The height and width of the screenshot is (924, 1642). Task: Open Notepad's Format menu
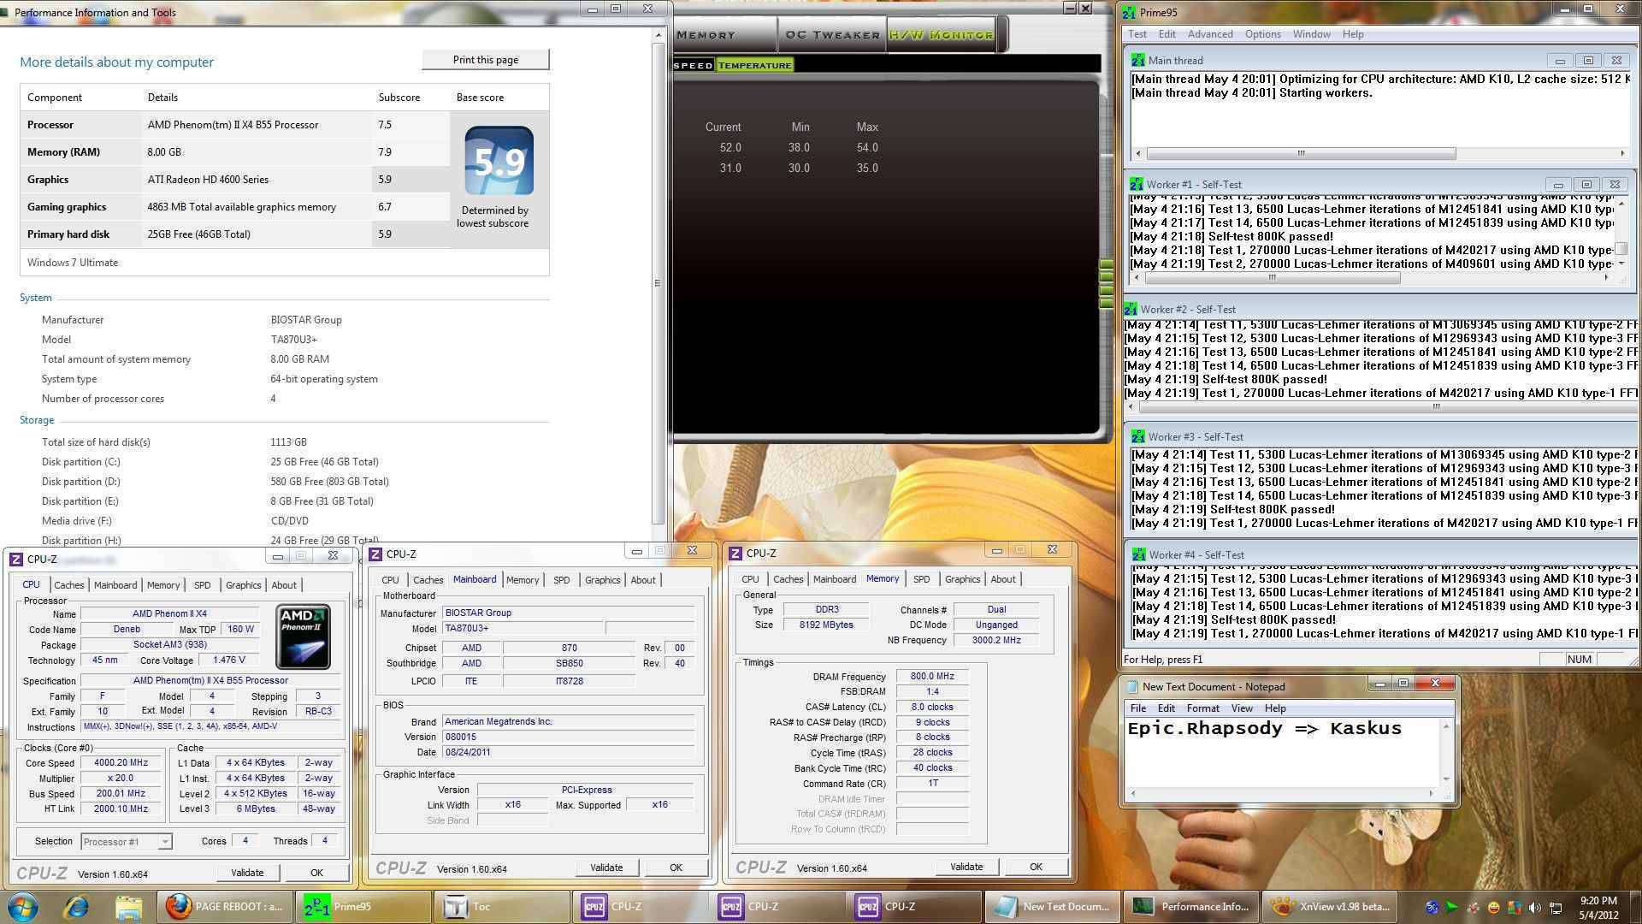point(1202,708)
